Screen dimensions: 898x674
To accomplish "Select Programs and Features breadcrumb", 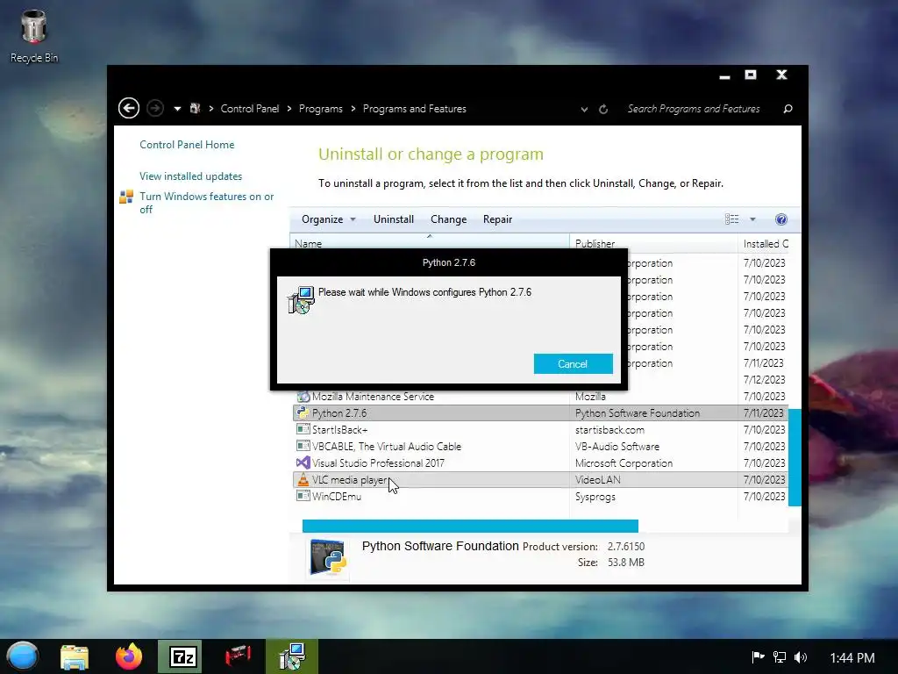I will tap(415, 109).
